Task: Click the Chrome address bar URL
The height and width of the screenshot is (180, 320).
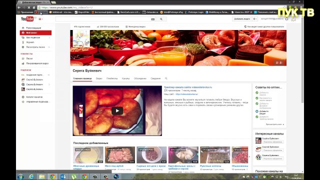Action: click(67, 7)
